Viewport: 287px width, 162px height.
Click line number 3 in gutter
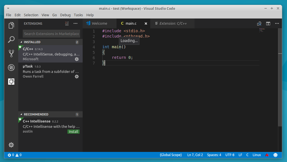[x=94, y=42]
